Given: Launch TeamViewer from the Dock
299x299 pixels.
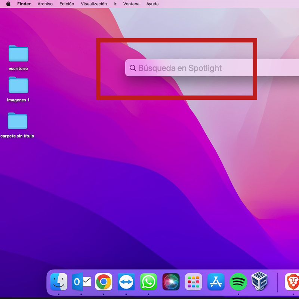Looking at the screenshot, I should [x=126, y=282].
